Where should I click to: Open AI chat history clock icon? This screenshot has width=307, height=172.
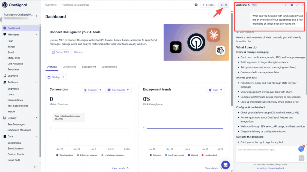point(292,5)
